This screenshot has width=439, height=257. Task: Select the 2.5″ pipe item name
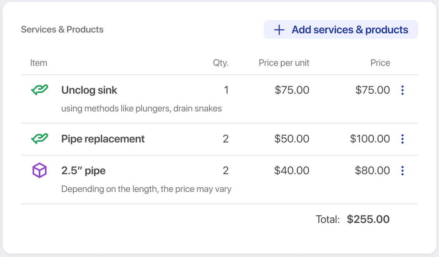(x=83, y=171)
